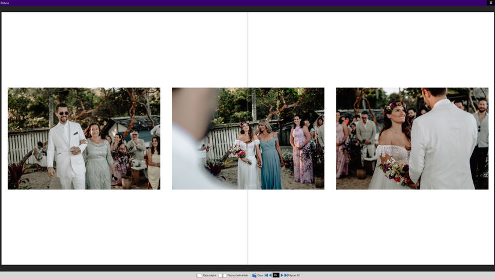Click the current page number field
Screen dimensions: 495x279
[276, 275]
